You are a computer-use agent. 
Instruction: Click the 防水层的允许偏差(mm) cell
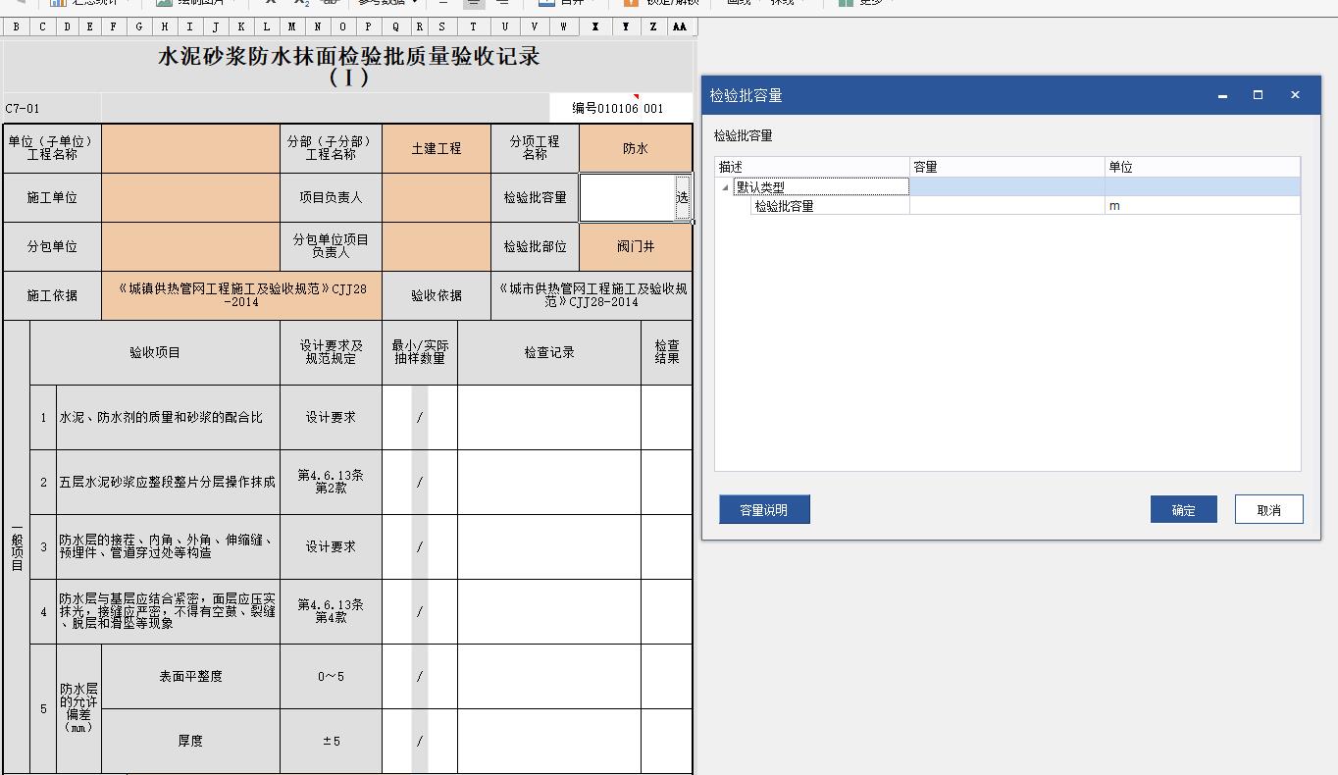[x=78, y=709]
